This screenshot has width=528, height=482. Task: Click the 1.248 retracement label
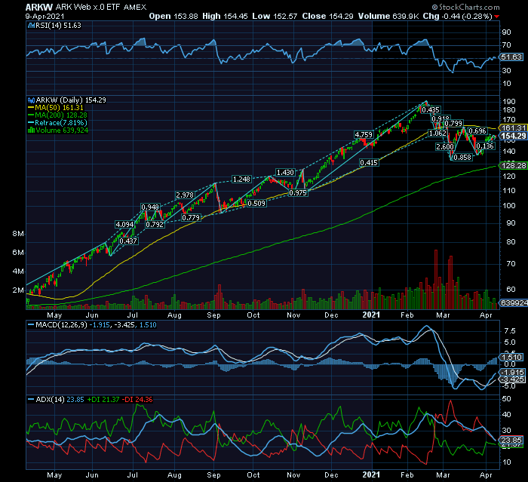(241, 180)
